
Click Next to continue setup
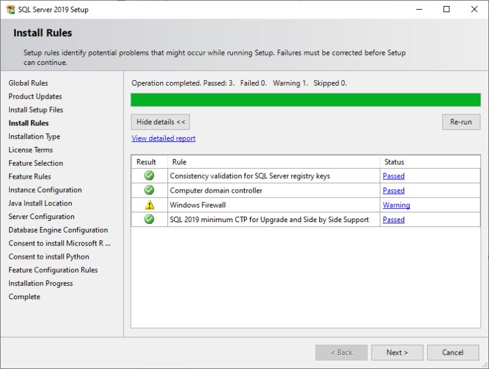tap(397, 352)
